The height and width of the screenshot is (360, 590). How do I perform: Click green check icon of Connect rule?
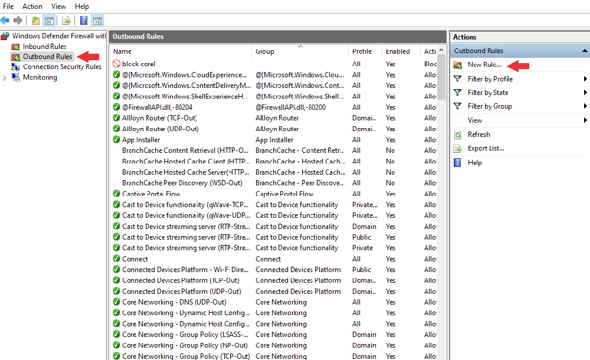(x=117, y=258)
